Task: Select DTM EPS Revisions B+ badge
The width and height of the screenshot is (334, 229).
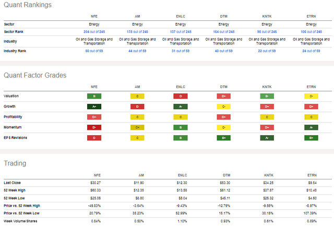Action: tap(224, 138)
